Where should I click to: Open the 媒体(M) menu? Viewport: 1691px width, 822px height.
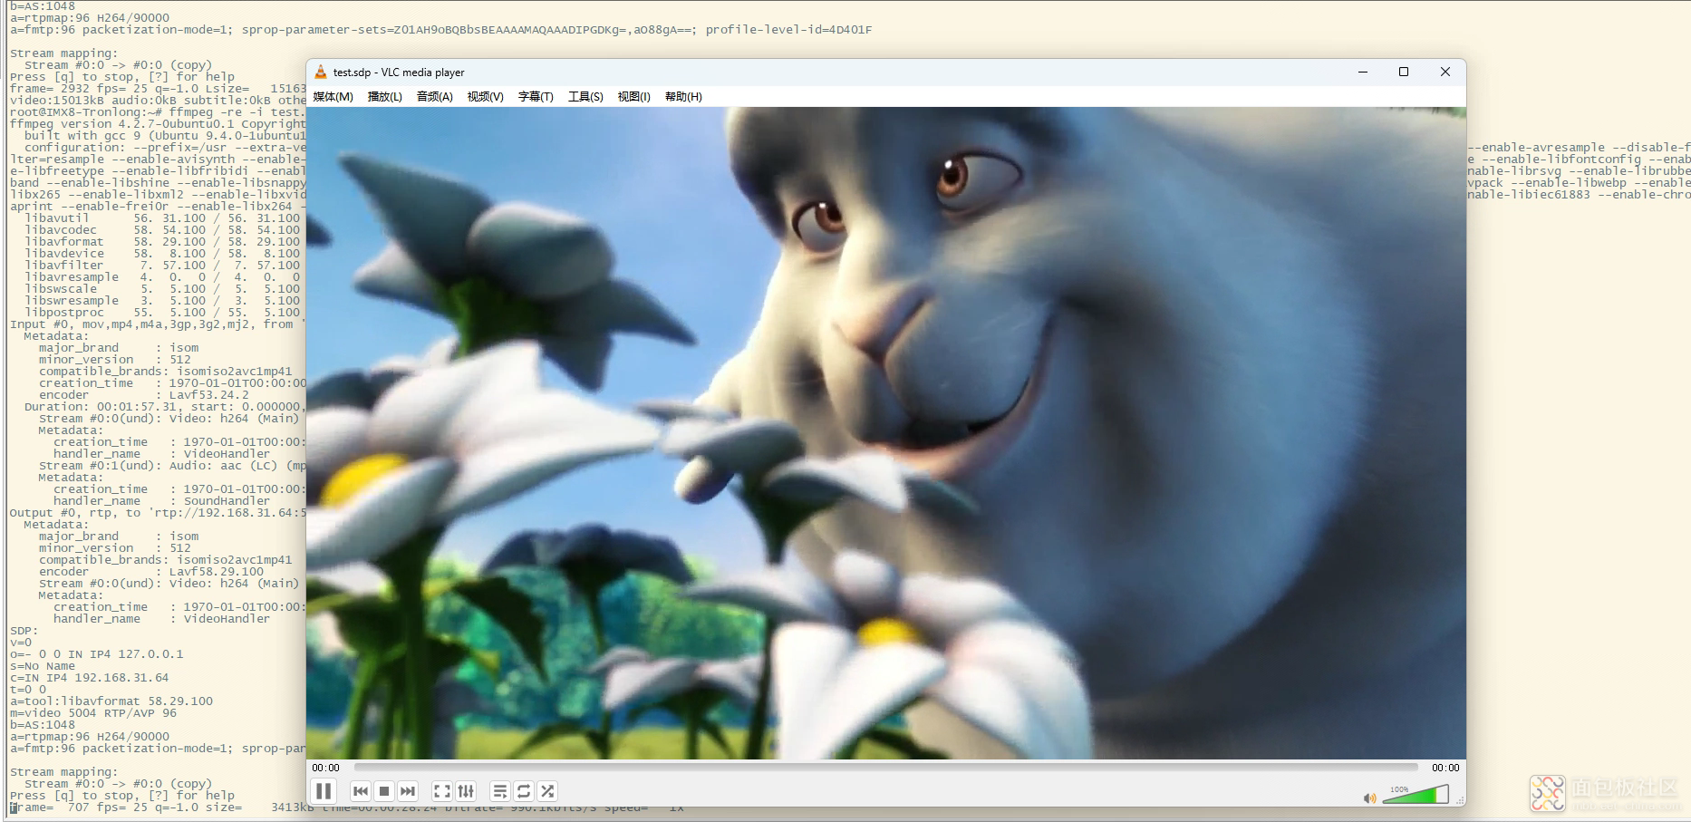click(333, 97)
